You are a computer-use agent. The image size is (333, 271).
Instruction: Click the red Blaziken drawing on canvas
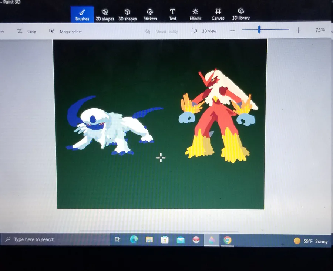[x=218, y=116]
